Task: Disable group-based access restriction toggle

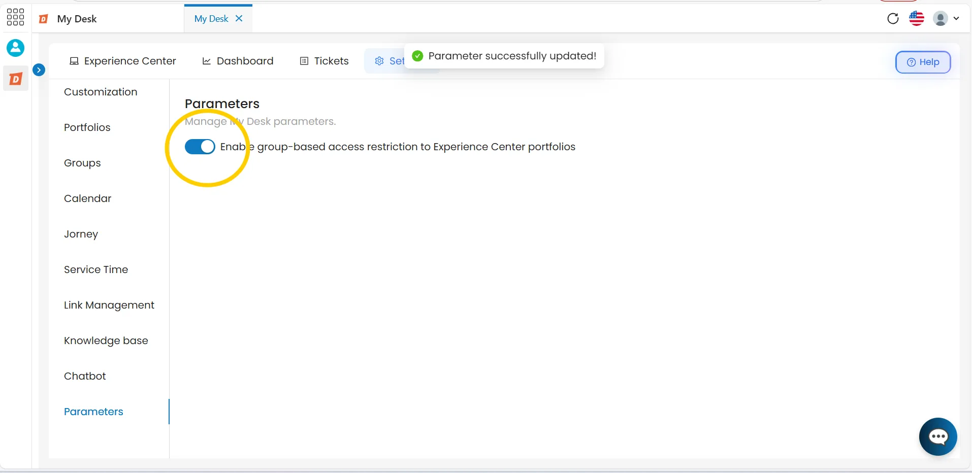Action: tap(200, 147)
